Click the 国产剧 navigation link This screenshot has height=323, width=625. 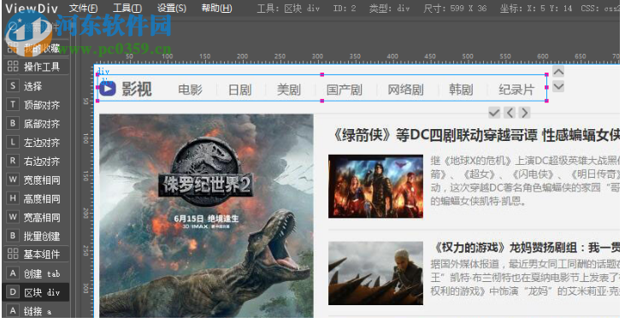click(345, 90)
